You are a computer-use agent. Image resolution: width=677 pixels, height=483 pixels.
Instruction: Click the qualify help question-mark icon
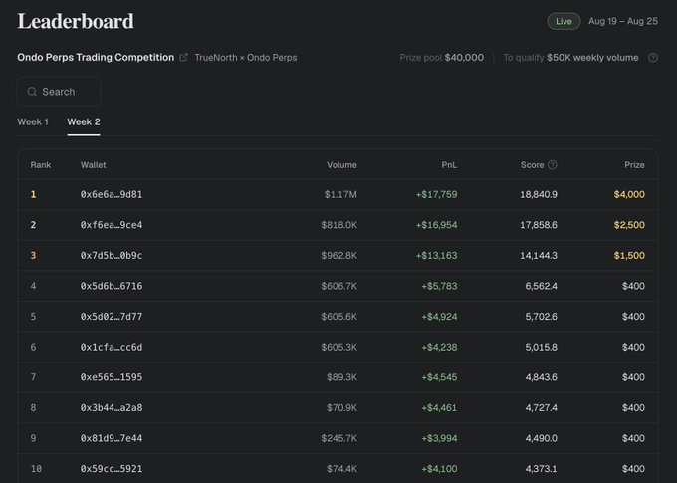coord(653,58)
